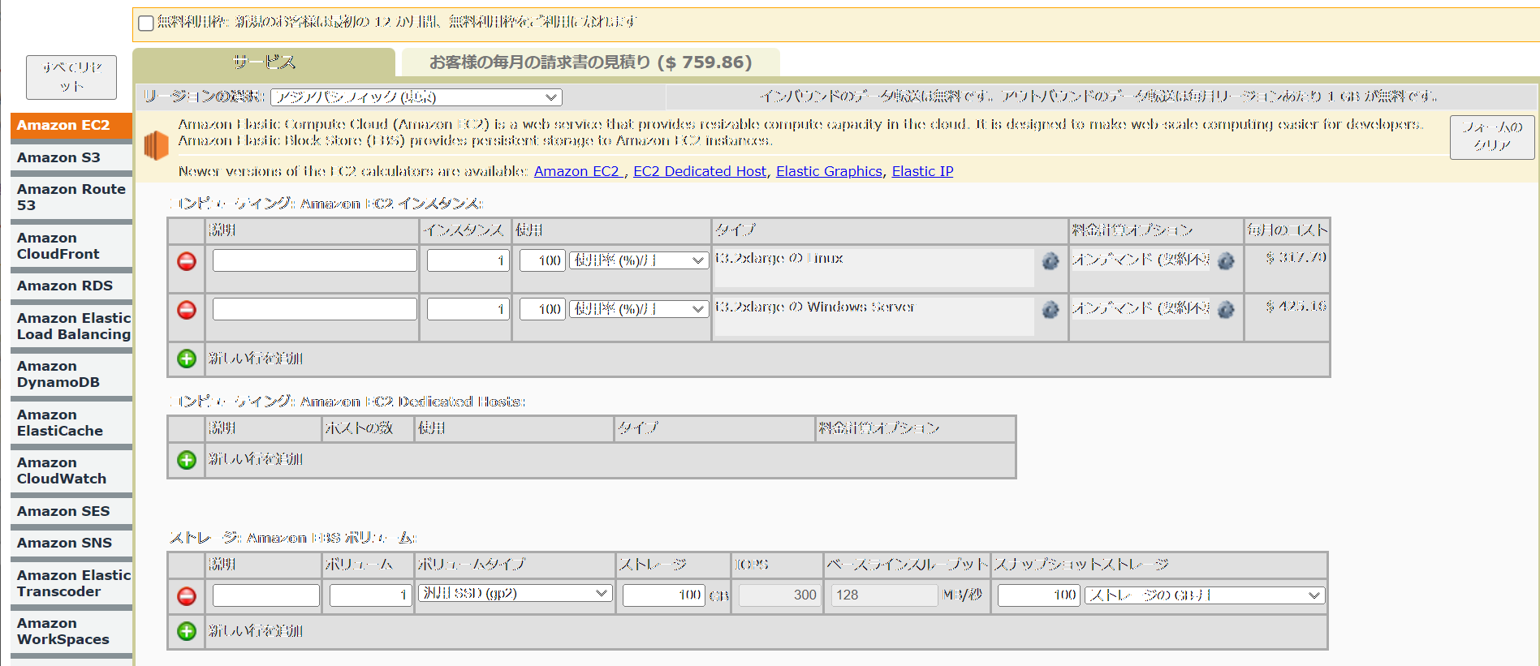
Task: Select Amazon RDS in the sidebar
Action: [71, 286]
